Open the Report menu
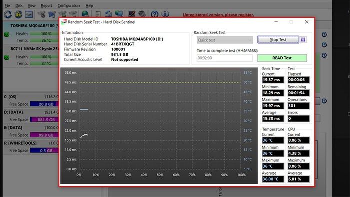Screen dimensions: 350x197 coord(46,6)
